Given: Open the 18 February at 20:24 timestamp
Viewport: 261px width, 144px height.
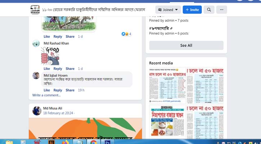Looking at the screenshot, I should (58, 113).
